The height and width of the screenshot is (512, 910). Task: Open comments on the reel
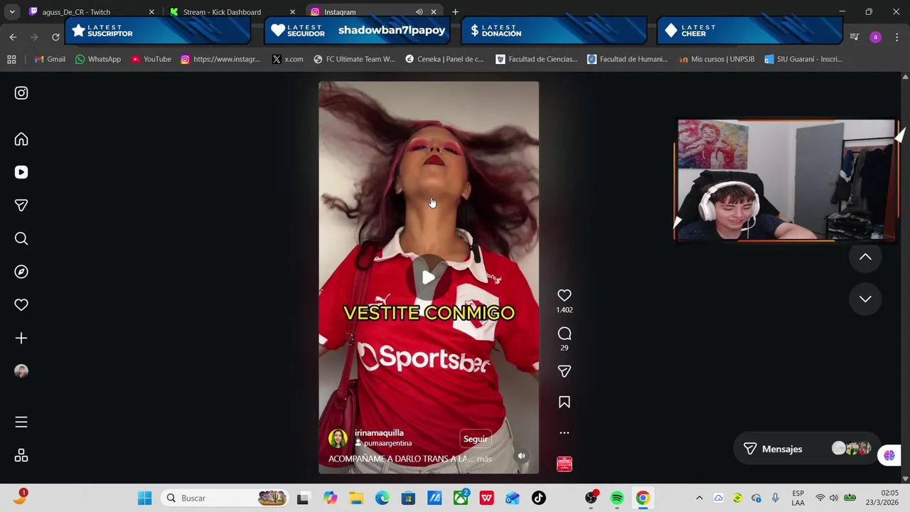click(x=564, y=334)
